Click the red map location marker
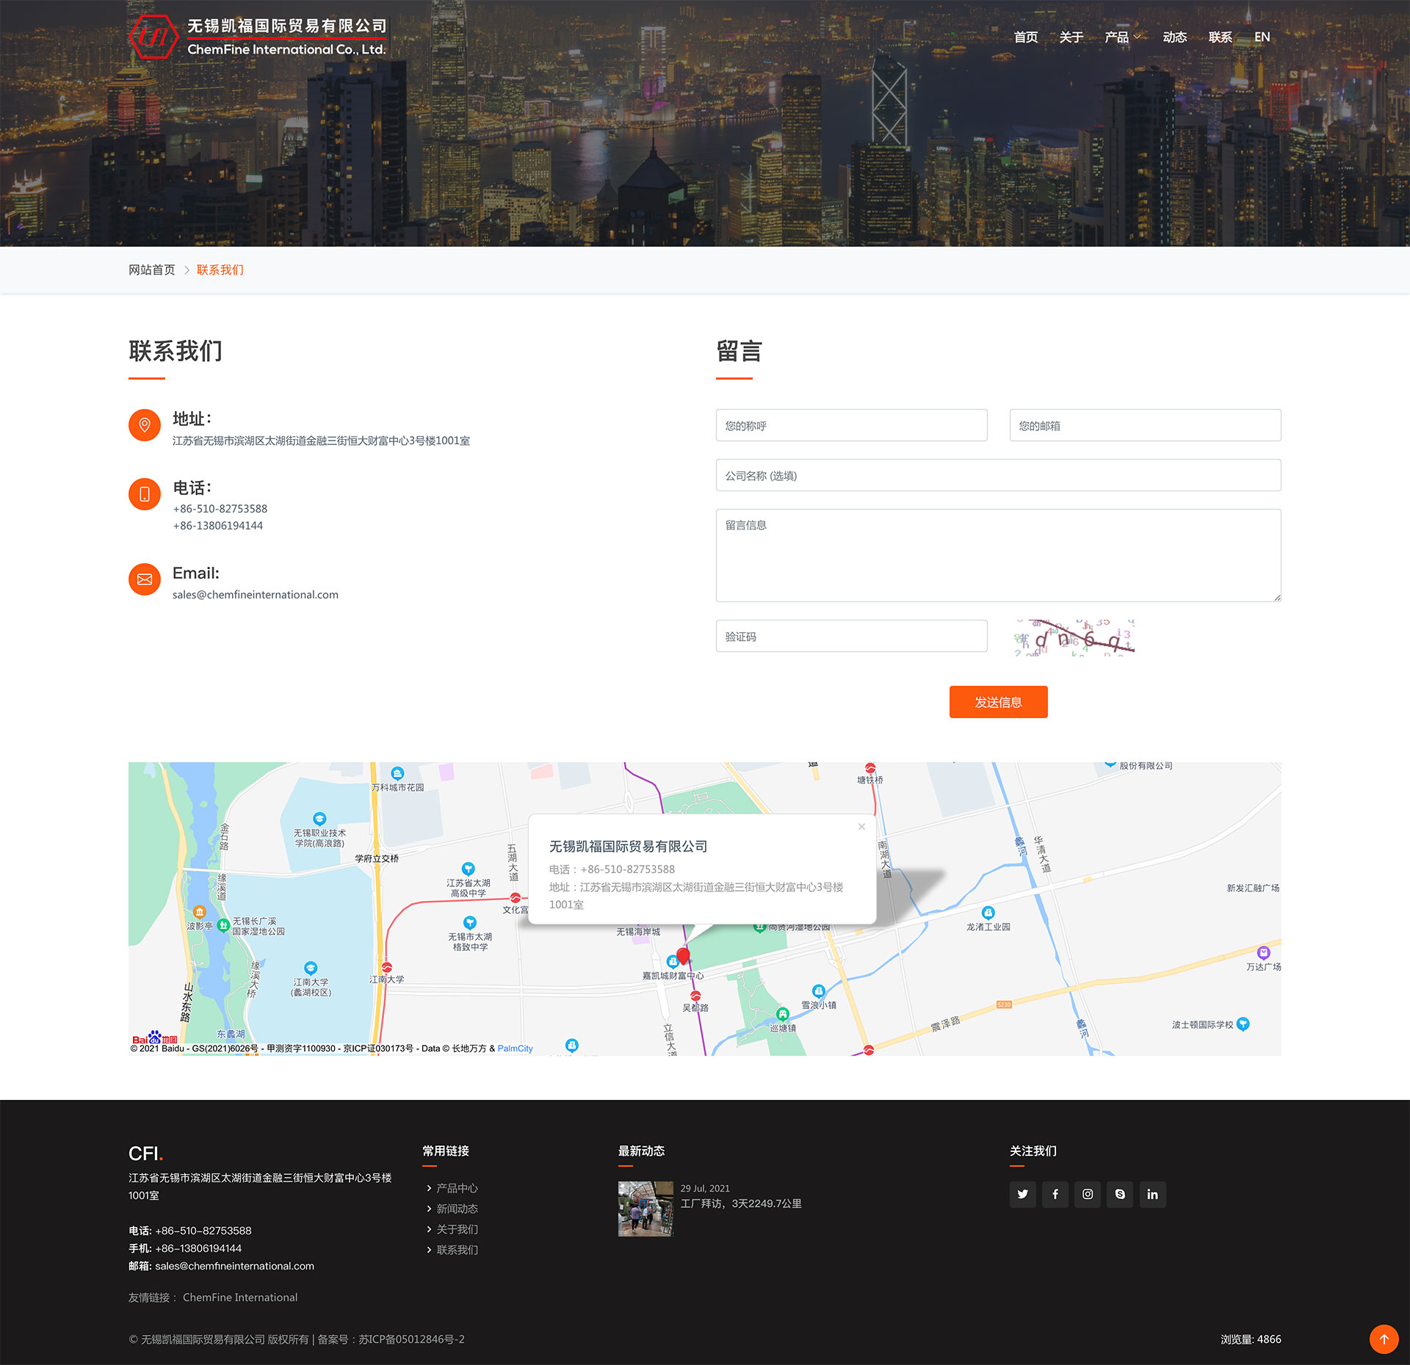 coord(683,955)
